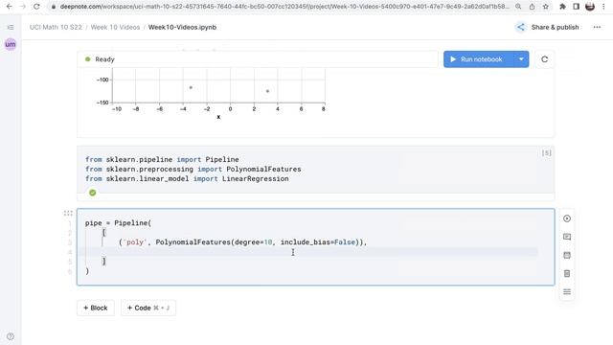Click the cell output/schedule icon
The width and height of the screenshot is (613, 345).
[567, 255]
